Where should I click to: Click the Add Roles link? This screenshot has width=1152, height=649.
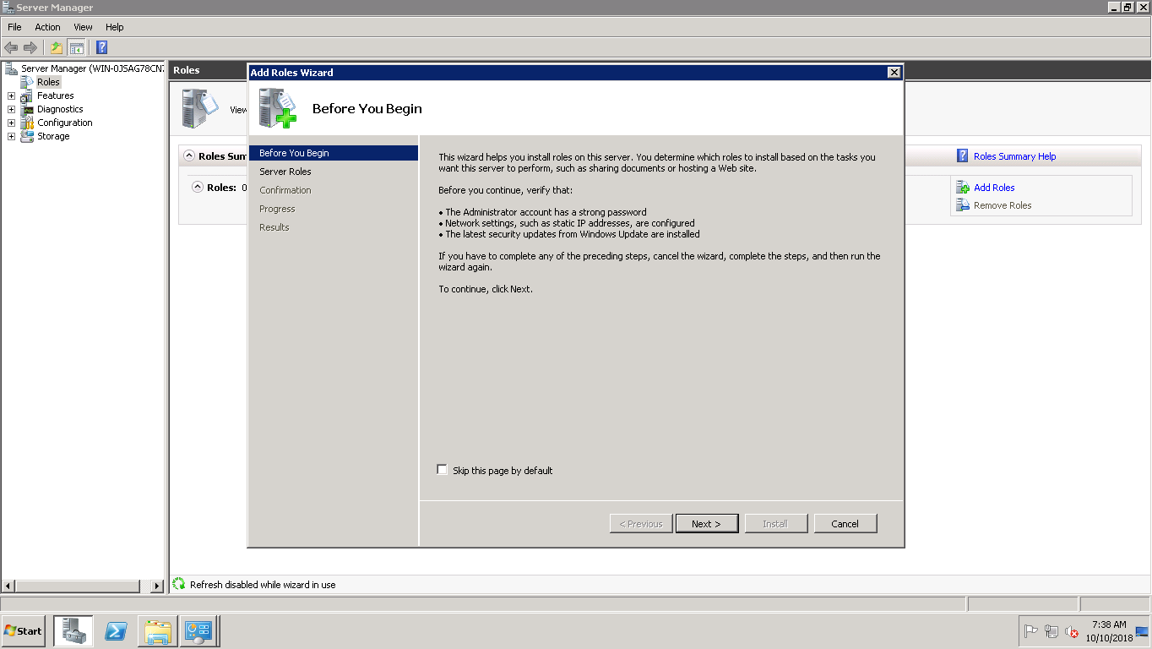point(994,188)
